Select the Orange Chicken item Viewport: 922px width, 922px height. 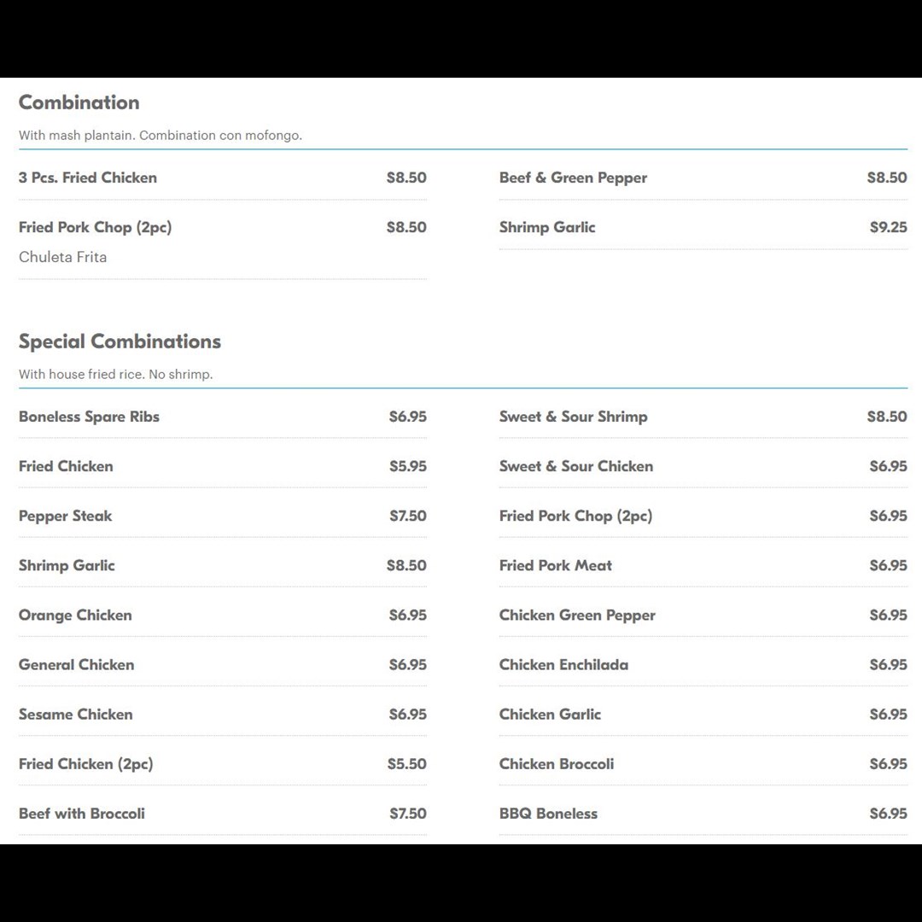[x=222, y=615]
